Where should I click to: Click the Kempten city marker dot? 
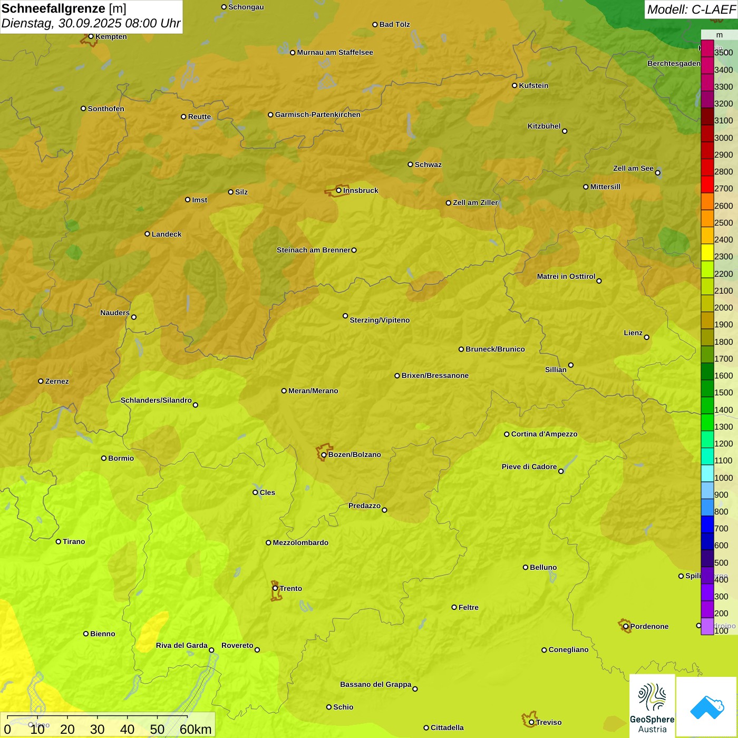[x=91, y=36]
